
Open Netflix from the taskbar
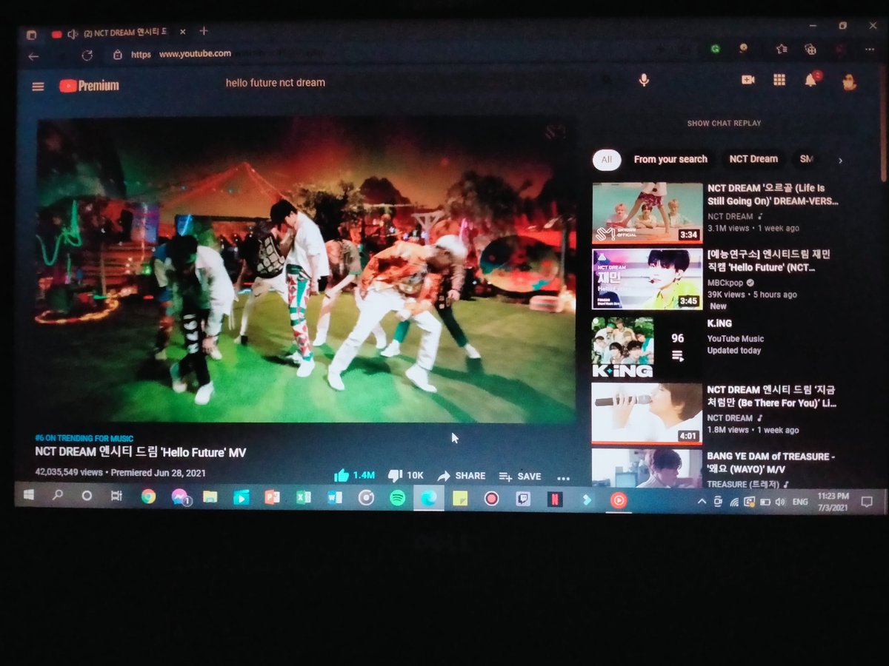pyautogui.click(x=553, y=499)
